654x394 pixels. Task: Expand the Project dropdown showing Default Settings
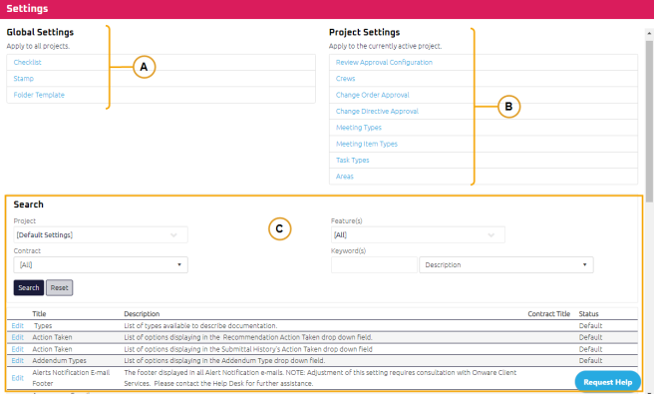tap(101, 235)
